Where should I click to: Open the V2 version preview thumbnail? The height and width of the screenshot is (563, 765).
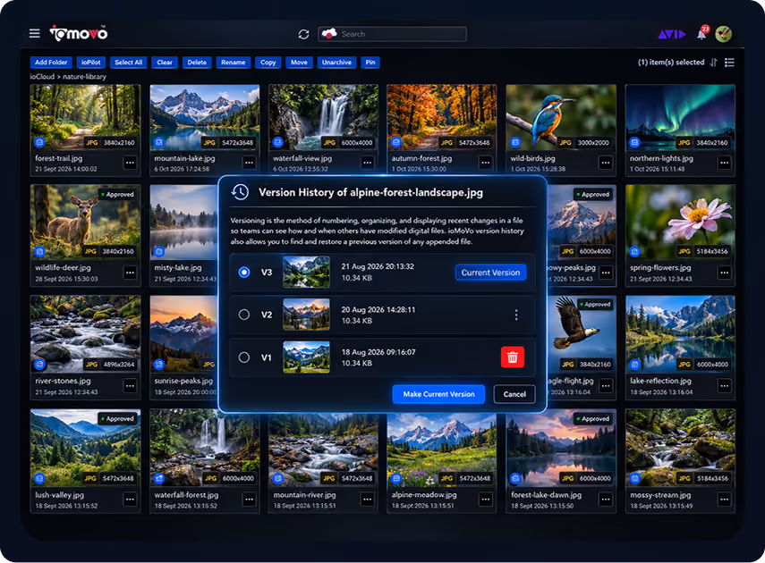tap(306, 315)
